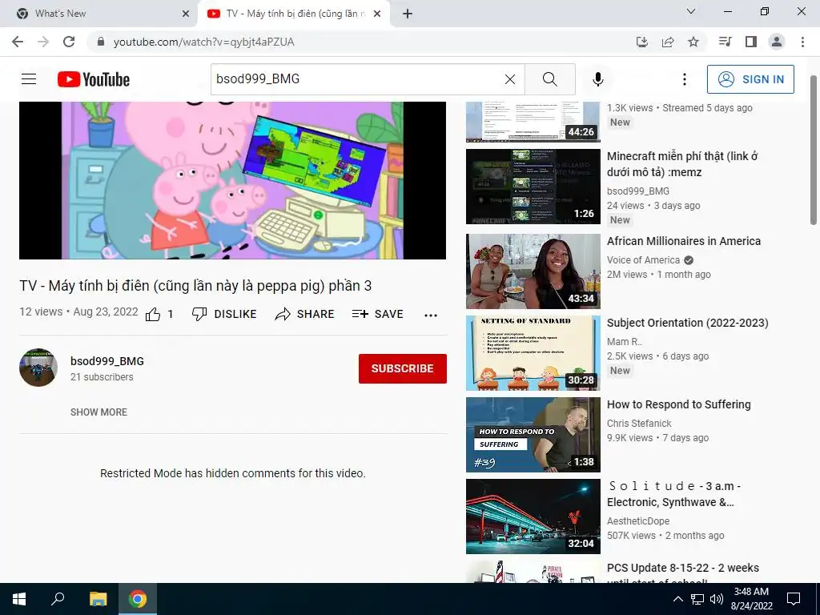Open Chrome three-dot menu
The image size is (820, 615).
pos(802,42)
